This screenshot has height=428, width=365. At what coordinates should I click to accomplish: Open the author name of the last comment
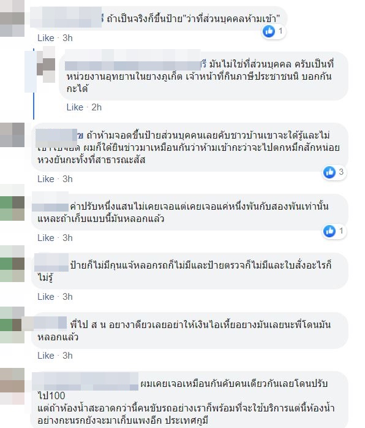click(x=85, y=382)
